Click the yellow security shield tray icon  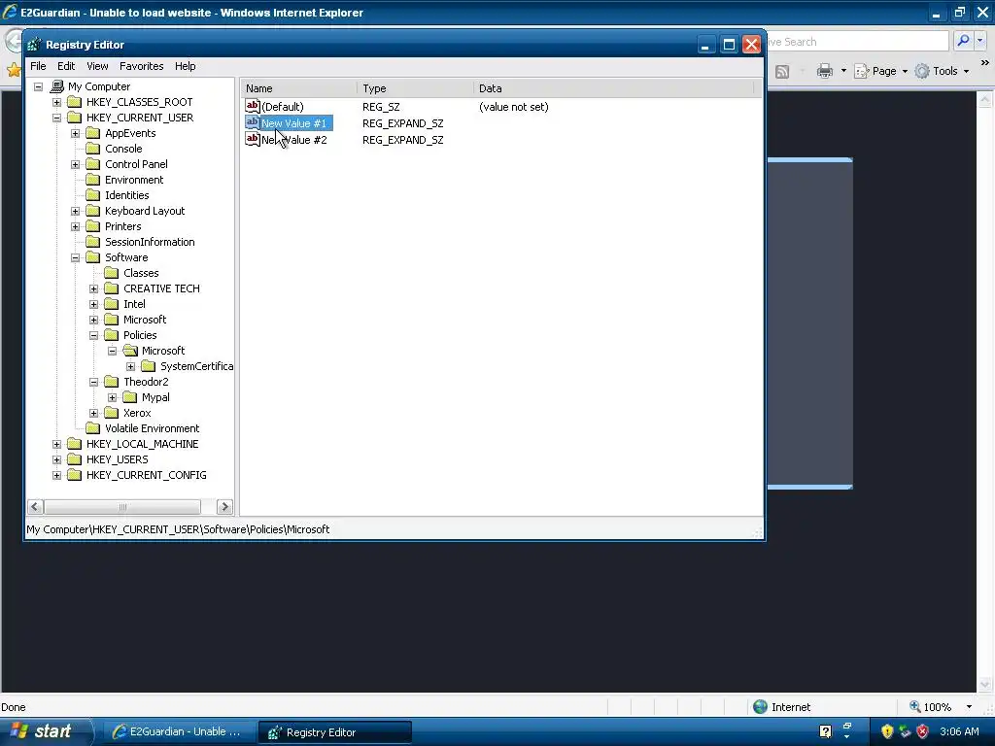pyautogui.click(x=887, y=731)
